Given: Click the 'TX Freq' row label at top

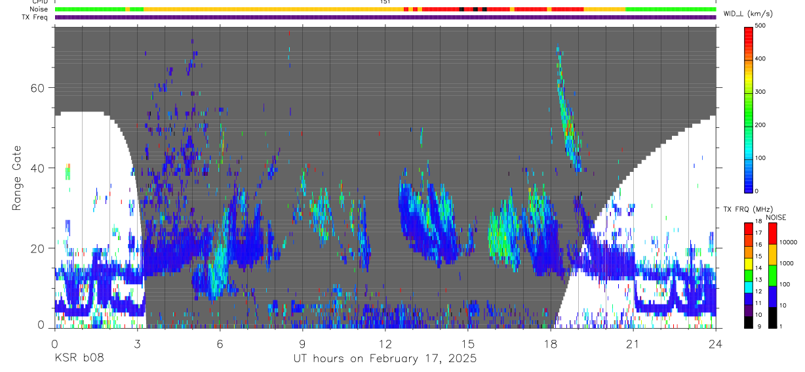Looking at the screenshot, I should pyautogui.click(x=35, y=17).
